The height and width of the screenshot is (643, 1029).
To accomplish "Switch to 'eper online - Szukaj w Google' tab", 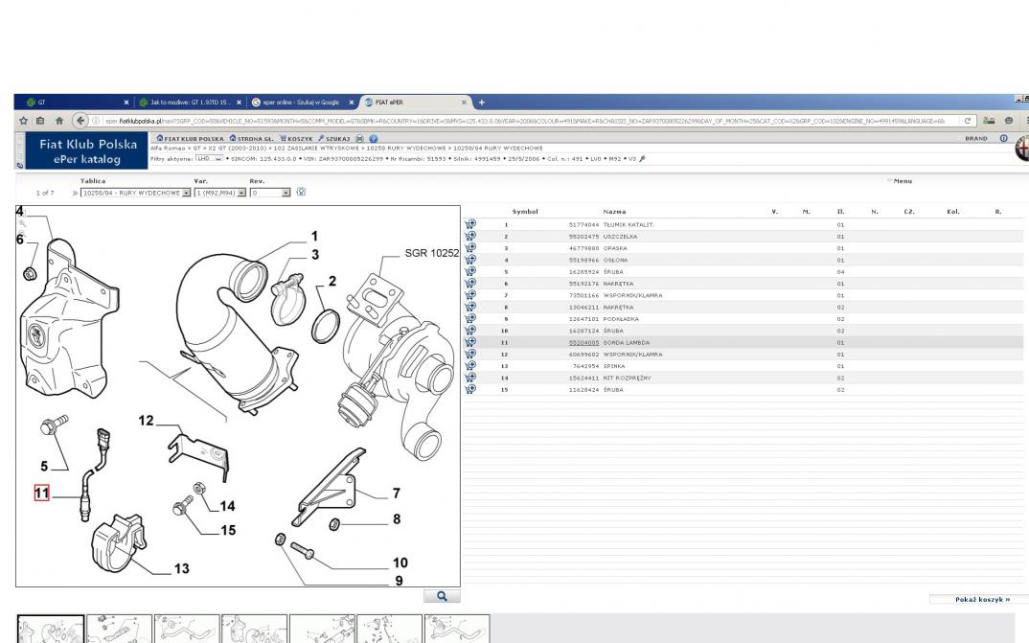I will 303,103.
